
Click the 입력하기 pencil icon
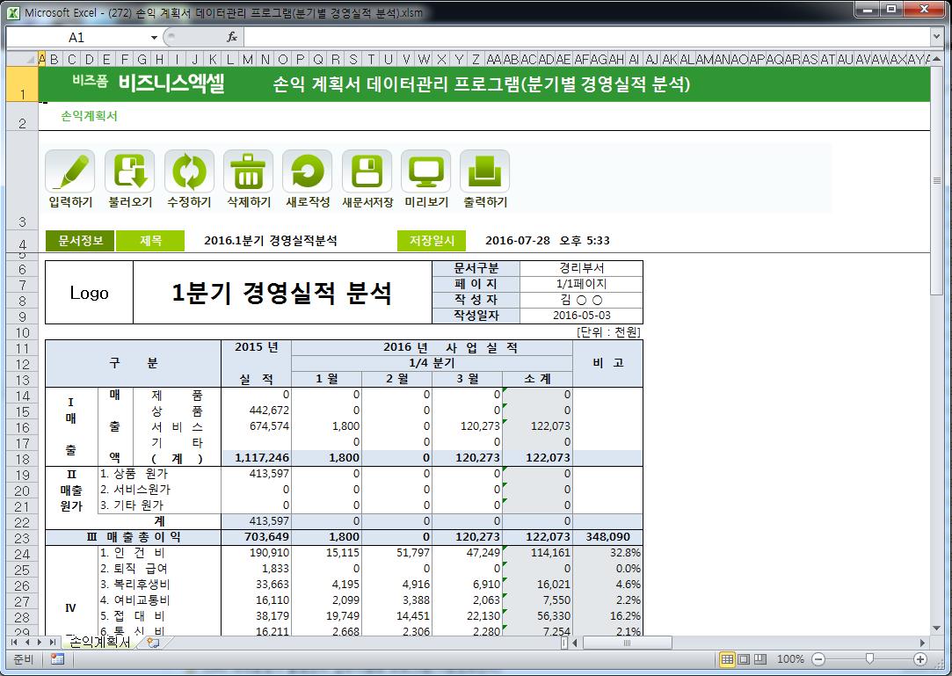70,171
